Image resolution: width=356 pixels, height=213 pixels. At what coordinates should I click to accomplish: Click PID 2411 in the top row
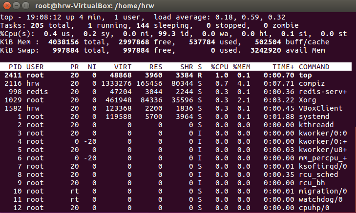(x=13, y=75)
